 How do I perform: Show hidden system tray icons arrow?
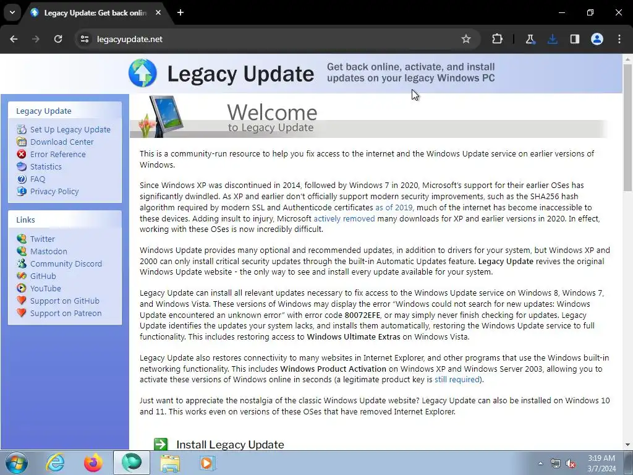click(540, 463)
